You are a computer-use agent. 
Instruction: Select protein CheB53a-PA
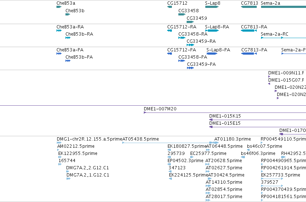pos(70,50)
